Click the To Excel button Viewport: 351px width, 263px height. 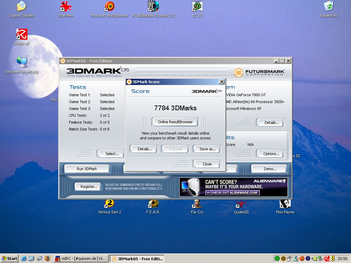[175, 149]
